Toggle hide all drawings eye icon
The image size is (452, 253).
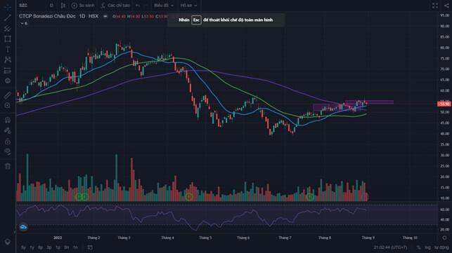coord(8,151)
